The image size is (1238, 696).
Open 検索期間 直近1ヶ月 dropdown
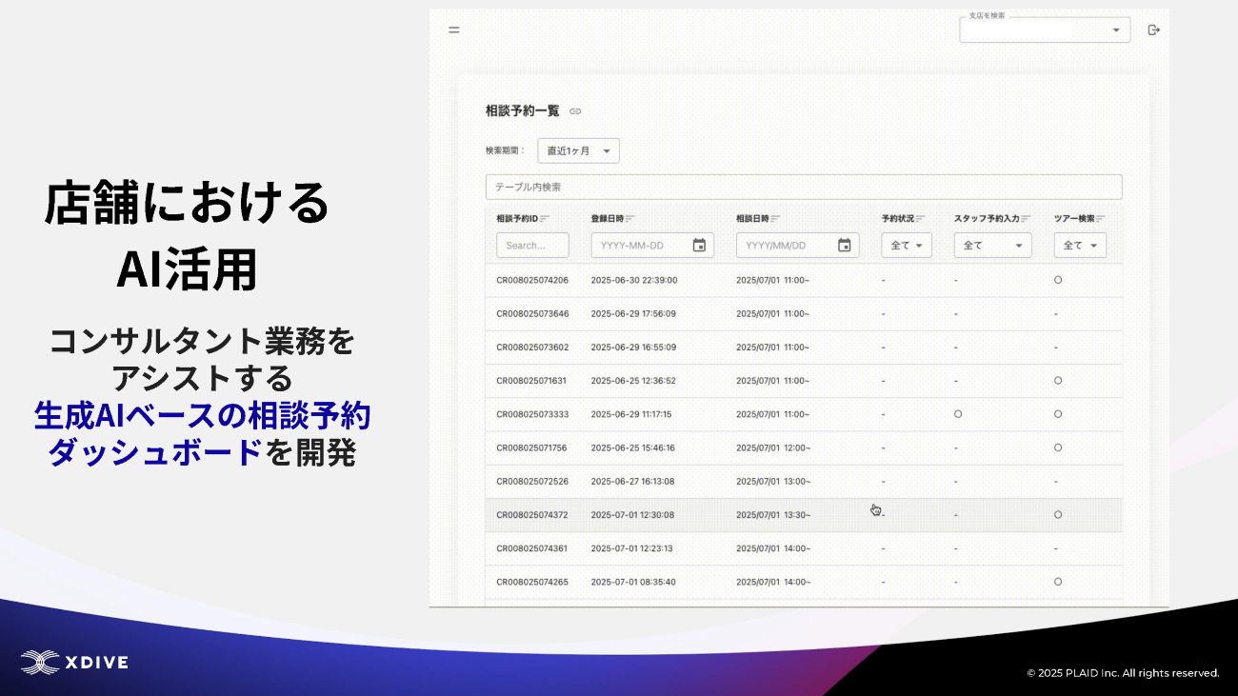click(x=578, y=150)
